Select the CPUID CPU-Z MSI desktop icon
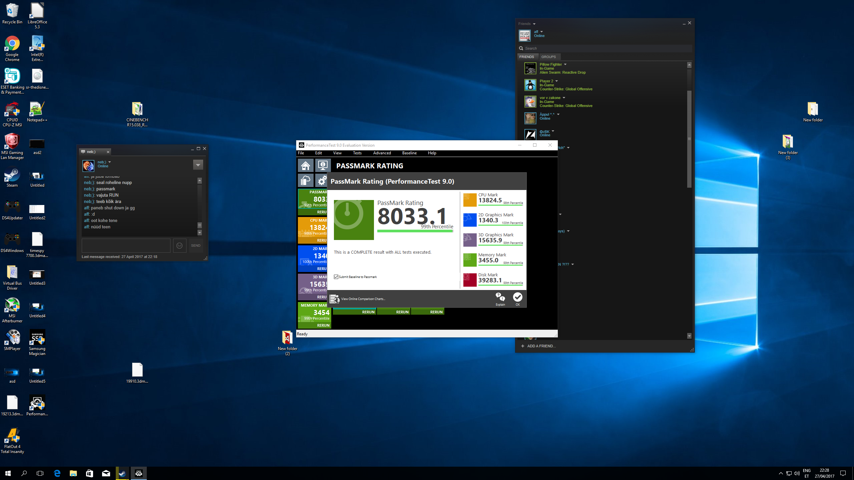 click(x=12, y=114)
